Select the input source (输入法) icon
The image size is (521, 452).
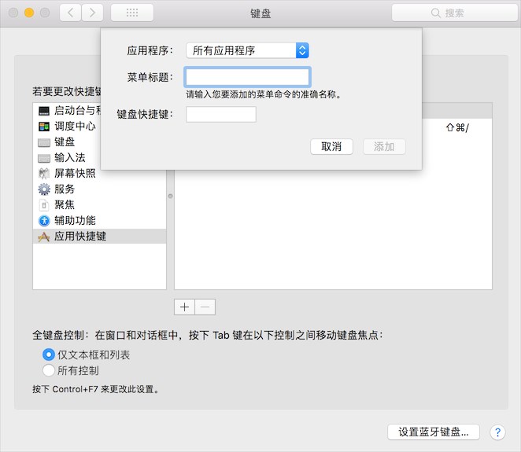[x=44, y=158]
